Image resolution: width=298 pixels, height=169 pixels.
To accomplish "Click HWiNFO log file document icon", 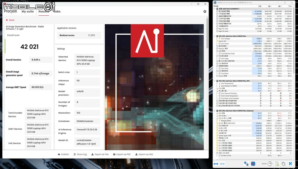I will point(277,164).
